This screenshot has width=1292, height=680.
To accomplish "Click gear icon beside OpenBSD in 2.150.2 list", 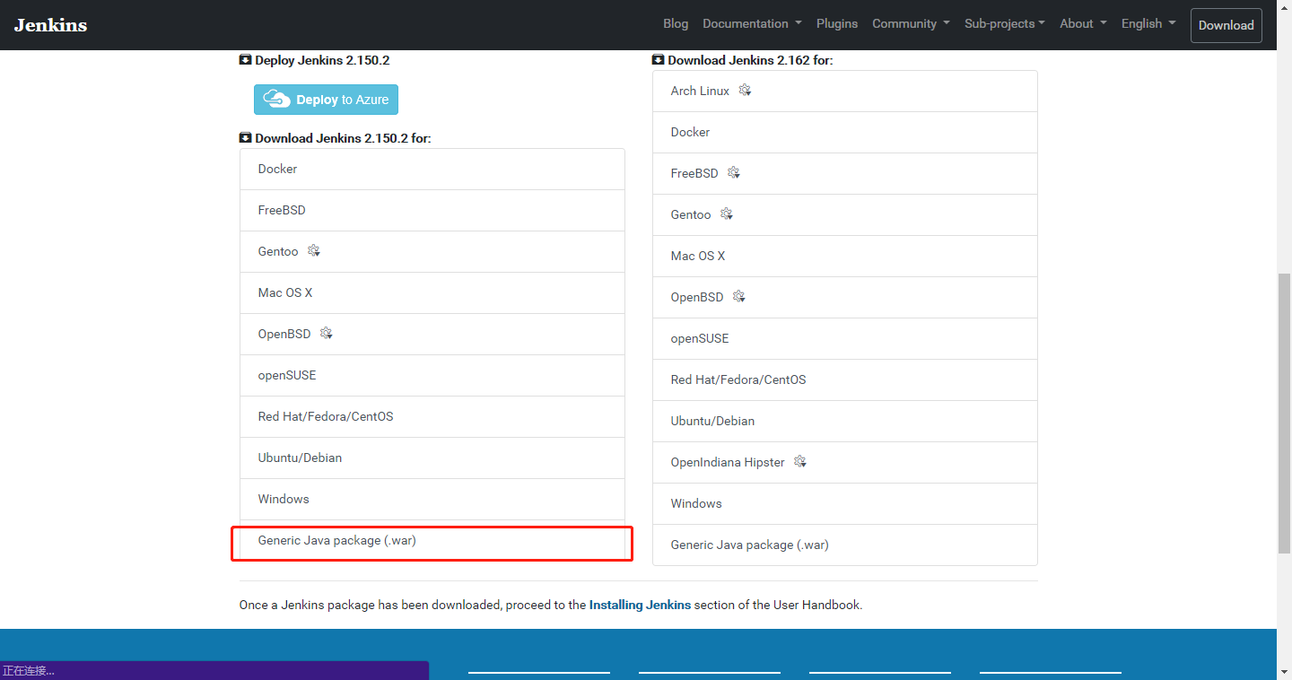I will (x=327, y=334).
